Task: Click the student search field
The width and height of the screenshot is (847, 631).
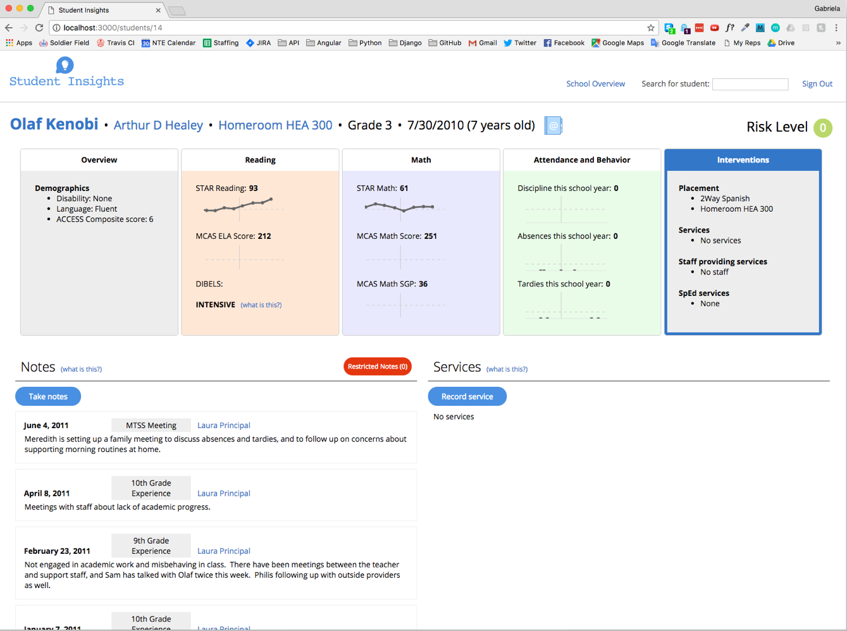Action: tap(750, 83)
